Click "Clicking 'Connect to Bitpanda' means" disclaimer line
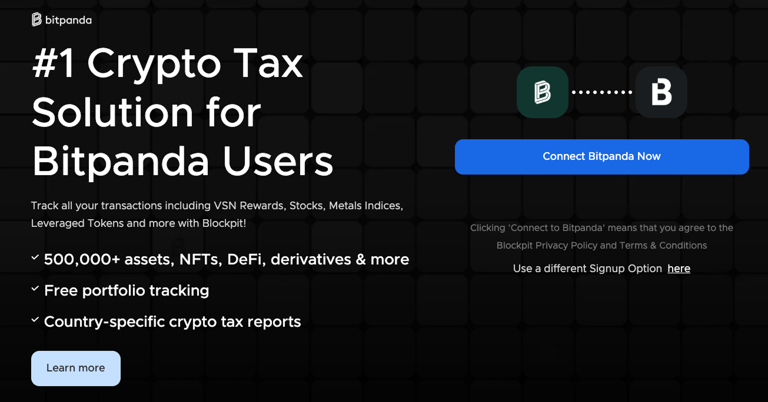 tap(601, 227)
